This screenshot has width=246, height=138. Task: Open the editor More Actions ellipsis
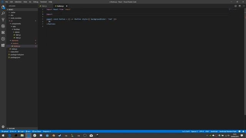(x=244, y=6)
